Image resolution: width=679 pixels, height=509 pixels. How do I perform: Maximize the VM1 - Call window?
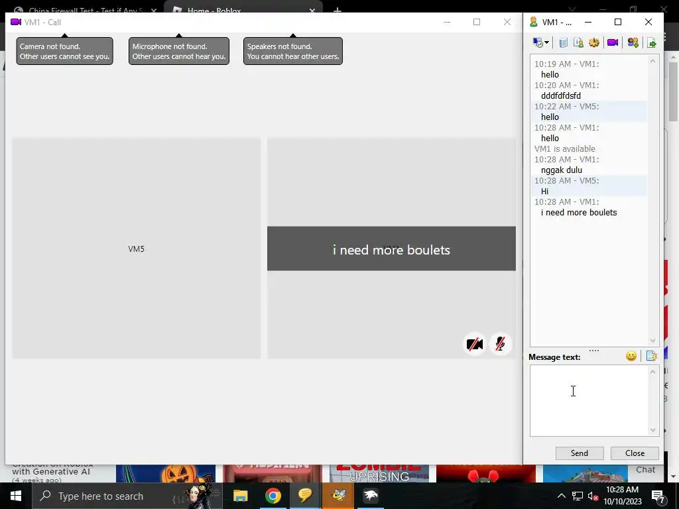[x=477, y=22]
